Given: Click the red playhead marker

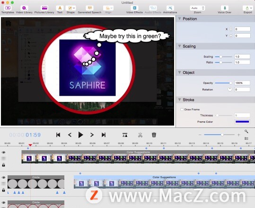Looking at the screenshot, I should (30, 145).
